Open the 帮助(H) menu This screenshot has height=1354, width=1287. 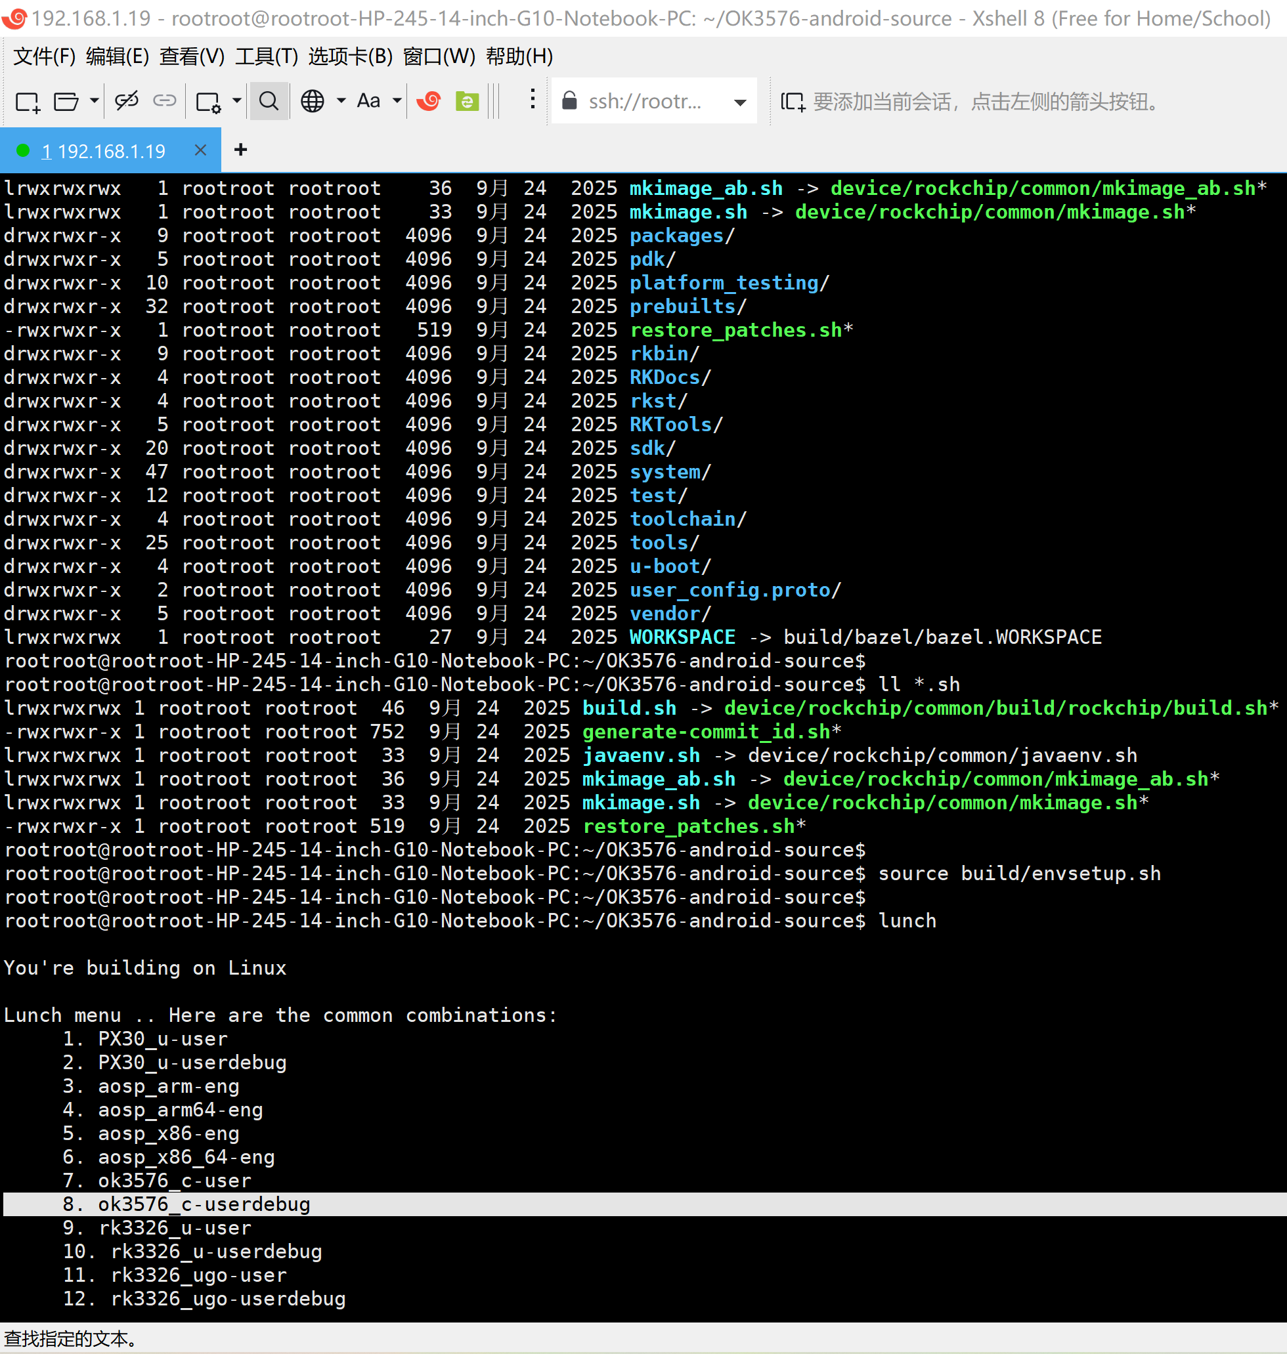pyautogui.click(x=519, y=56)
